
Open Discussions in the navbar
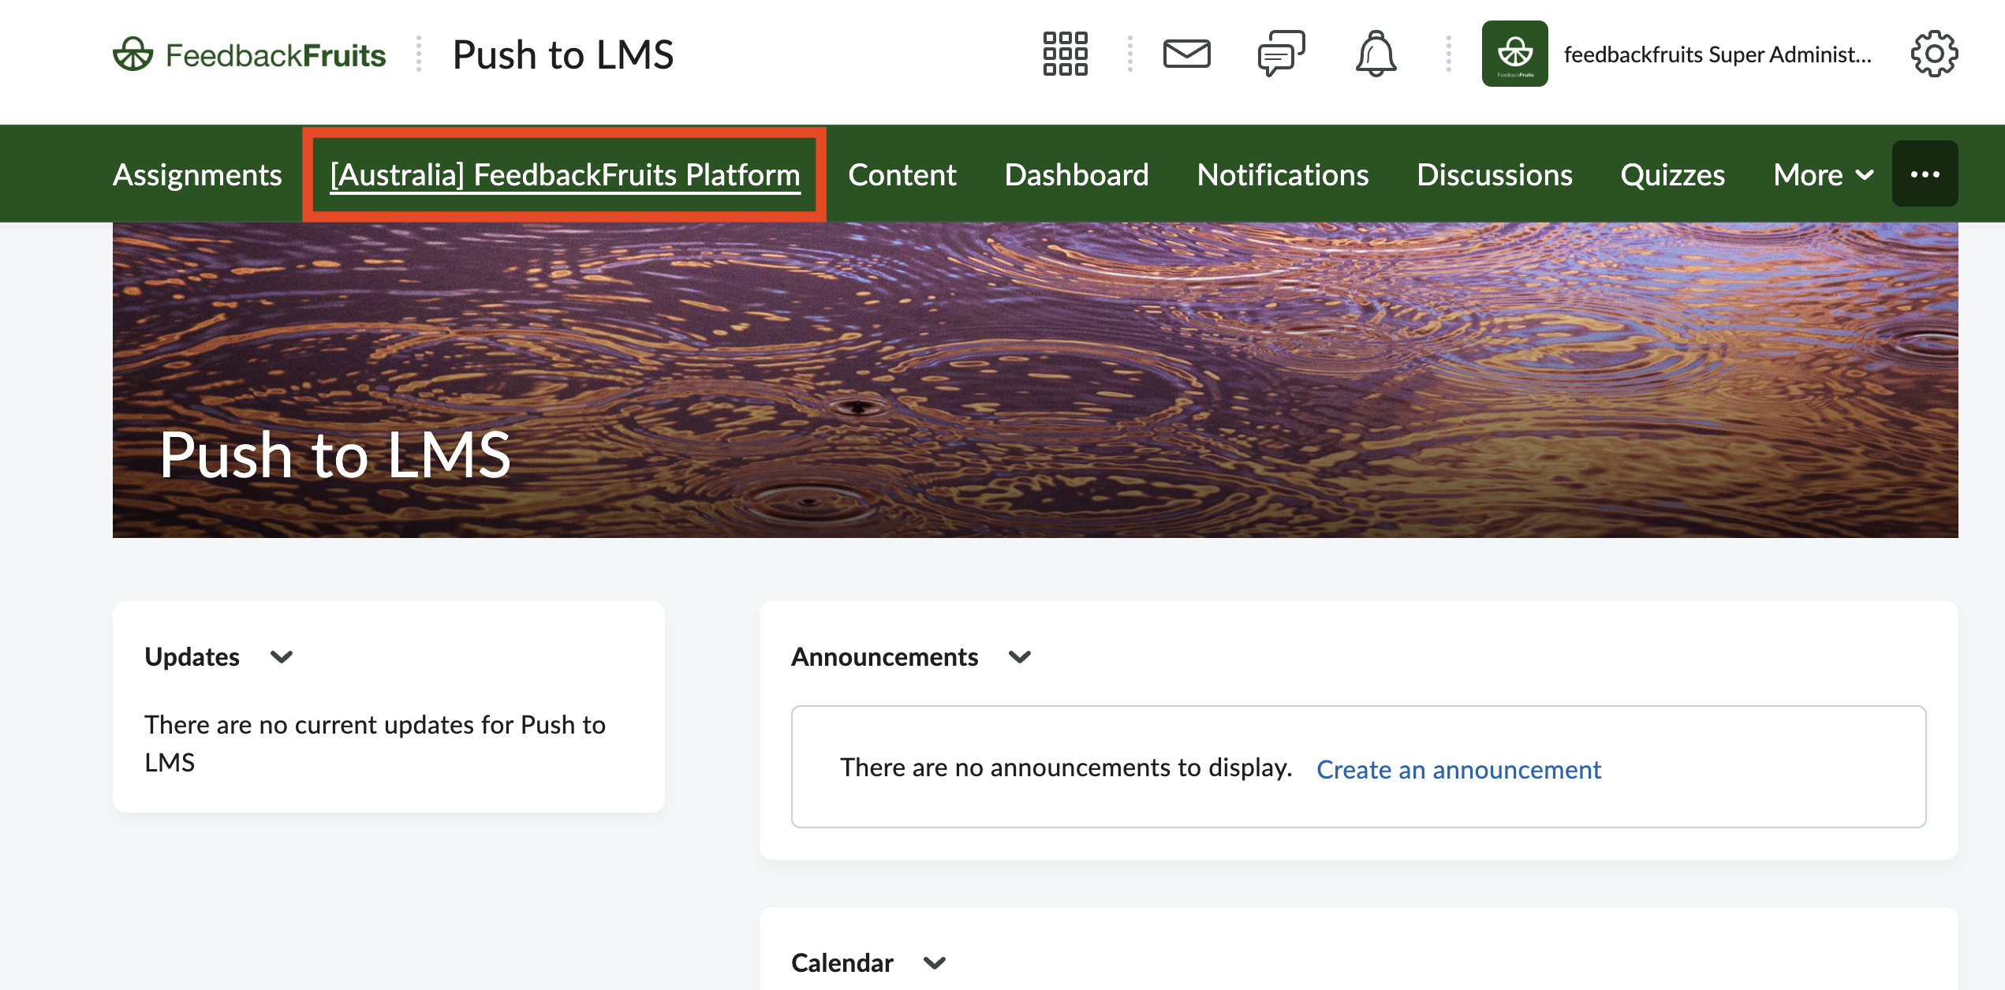pyautogui.click(x=1494, y=174)
